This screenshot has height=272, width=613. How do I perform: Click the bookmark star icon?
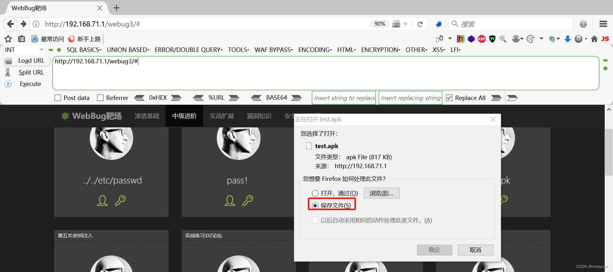point(8,39)
